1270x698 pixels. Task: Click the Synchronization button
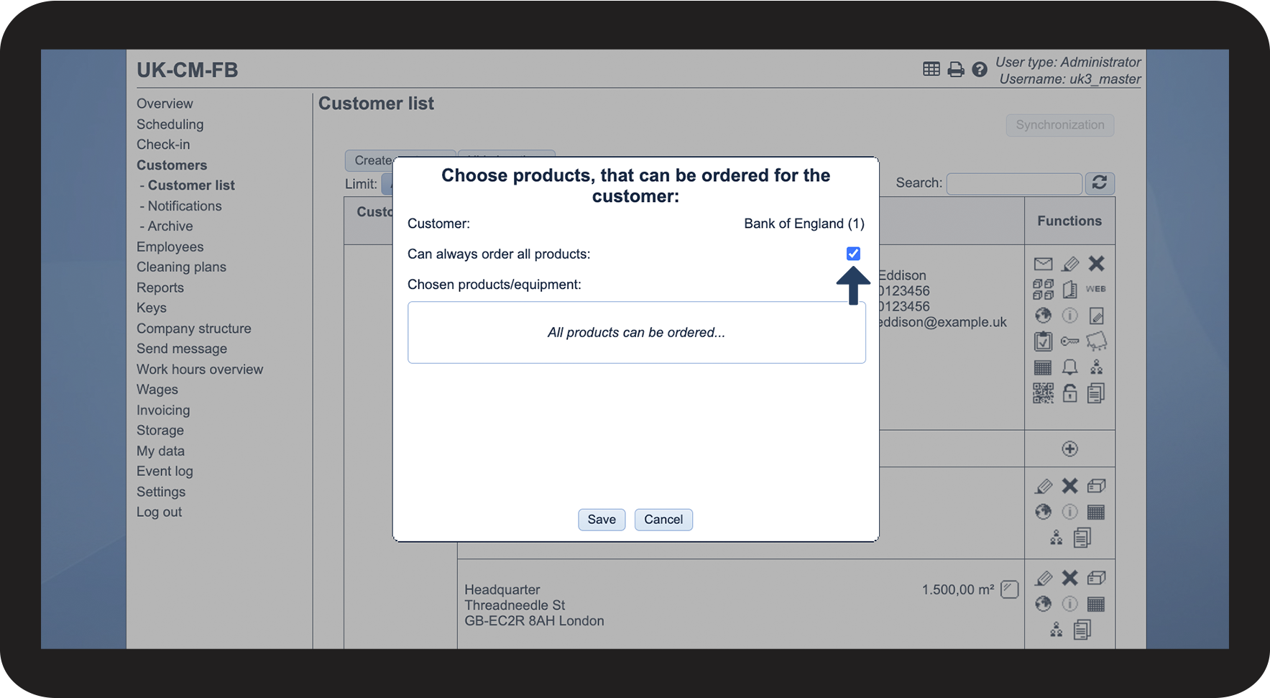coord(1060,125)
